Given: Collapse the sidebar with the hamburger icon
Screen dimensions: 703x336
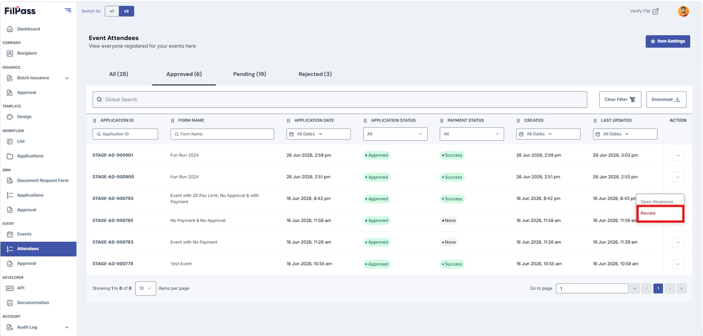Looking at the screenshot, I should pos(68,11).
